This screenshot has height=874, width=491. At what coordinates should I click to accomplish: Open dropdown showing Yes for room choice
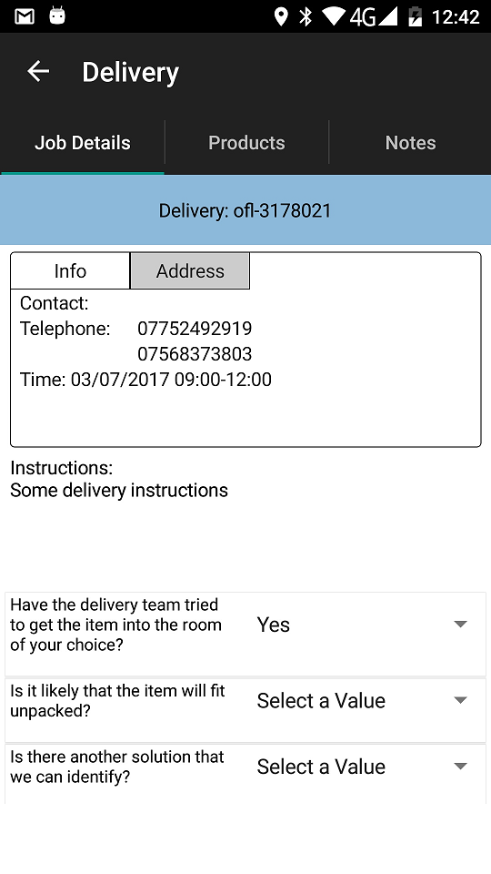tap(364, 625)
